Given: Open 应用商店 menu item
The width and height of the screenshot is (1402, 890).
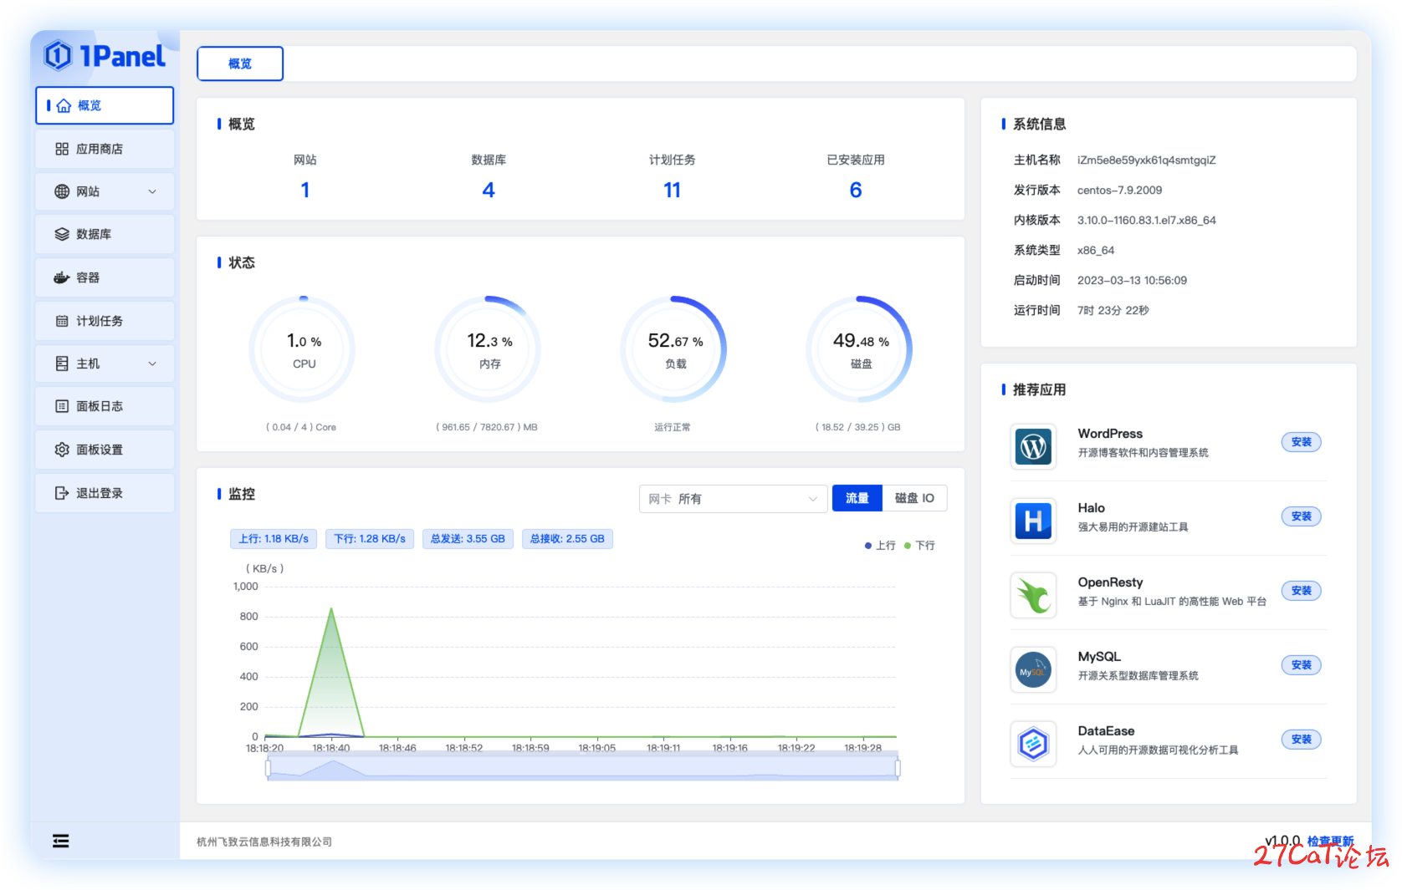Looking at the screenshot, I should 105,149.
